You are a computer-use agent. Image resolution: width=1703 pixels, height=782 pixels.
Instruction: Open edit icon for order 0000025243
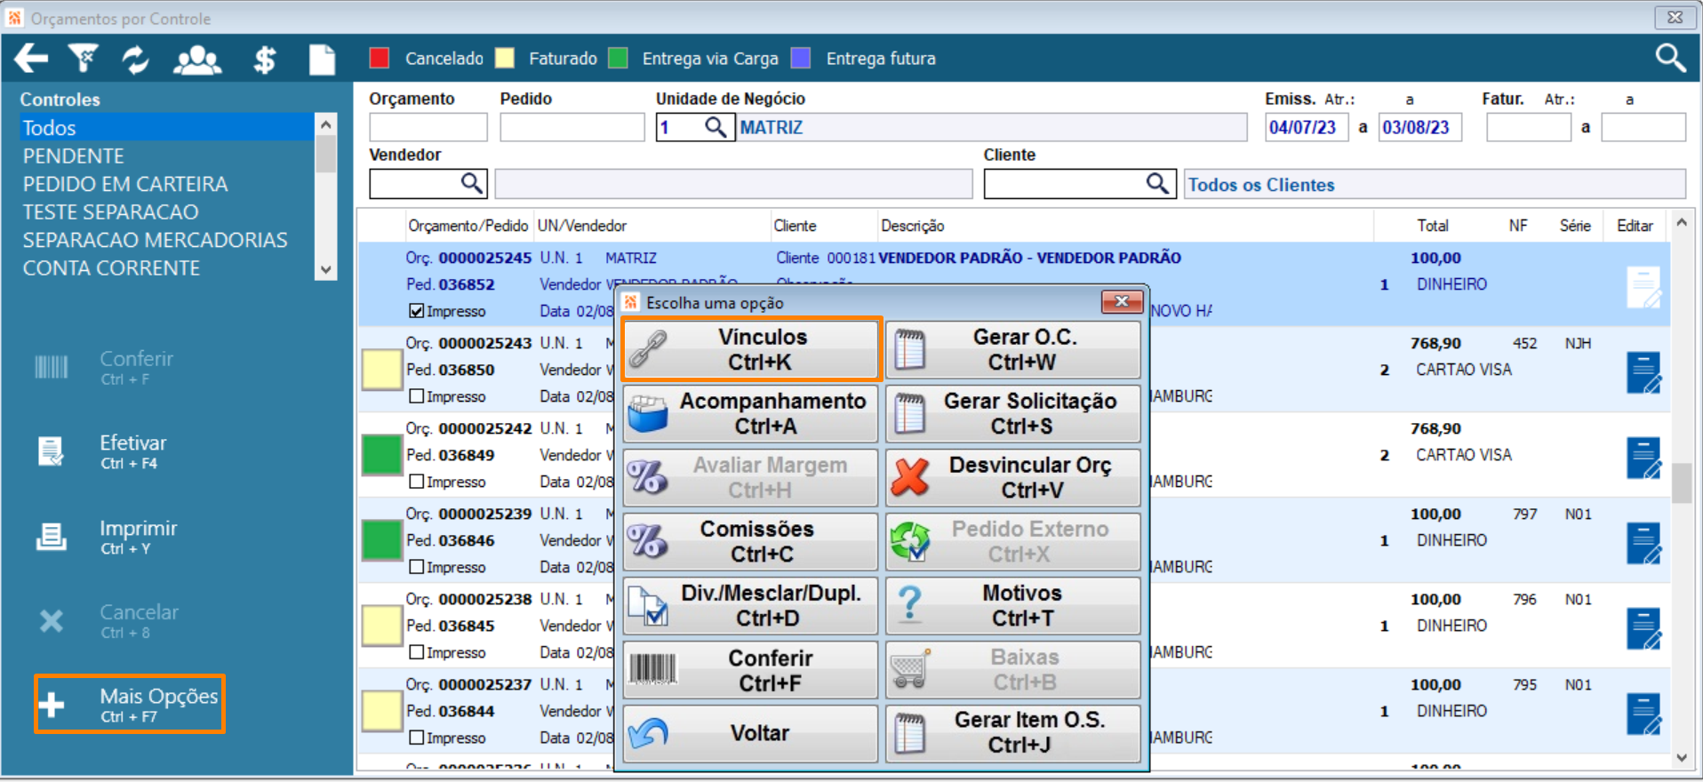click(x=1643, y=372)
